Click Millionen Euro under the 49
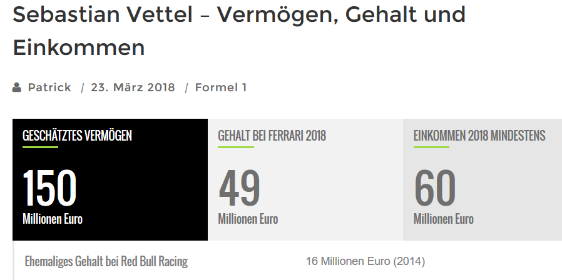Screen dimensions: 562x280 tap(248, 219)
